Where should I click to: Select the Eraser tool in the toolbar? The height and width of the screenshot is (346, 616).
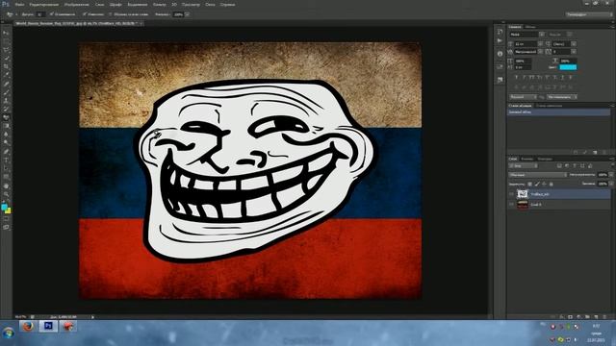point(6,117)
